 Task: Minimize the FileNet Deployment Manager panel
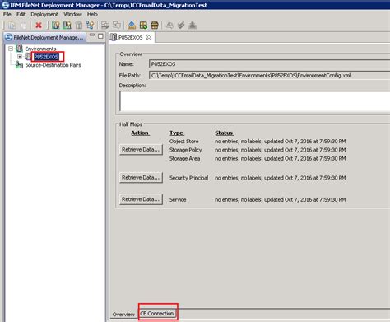coord(92,35)
